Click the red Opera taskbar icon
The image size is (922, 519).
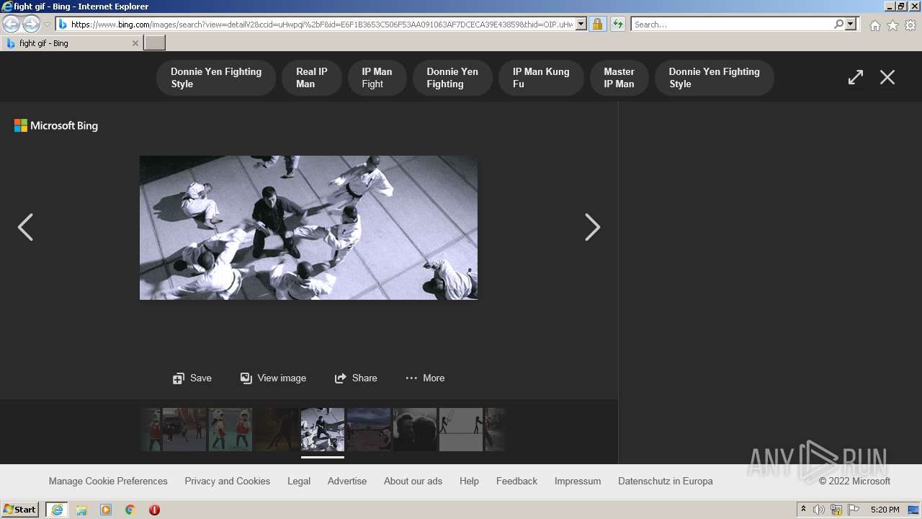[154, 510]
